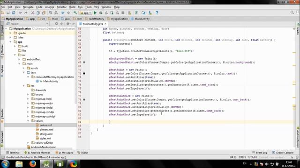Click the Open folder toolbar icon
300x168 pixels.
[x=3, y=13]
